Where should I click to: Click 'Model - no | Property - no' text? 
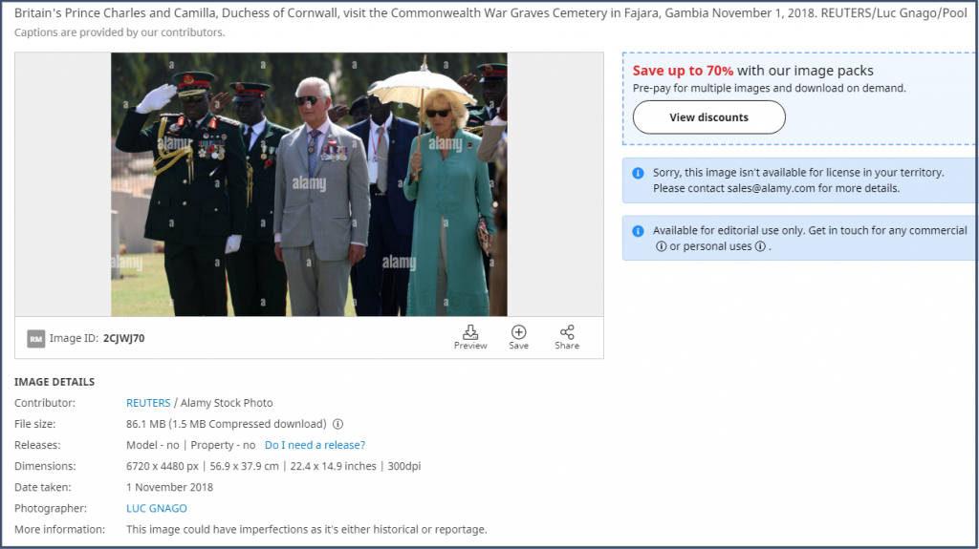[190, 445]
